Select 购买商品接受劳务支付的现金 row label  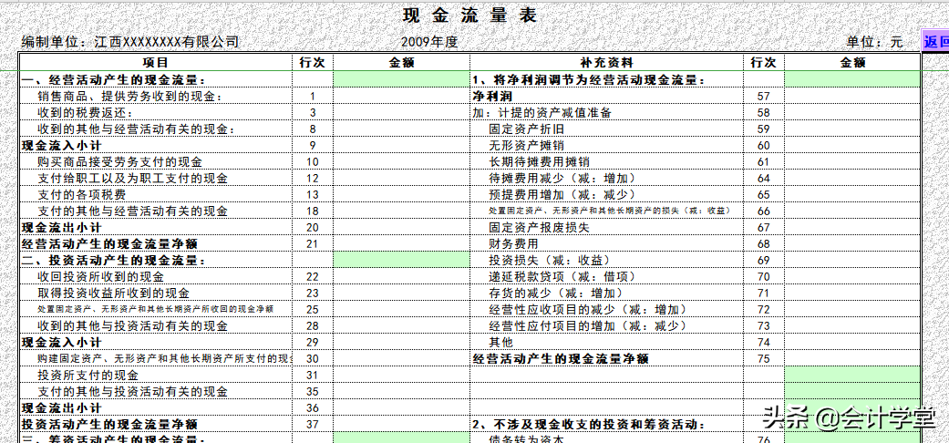[x=119, y=161]
